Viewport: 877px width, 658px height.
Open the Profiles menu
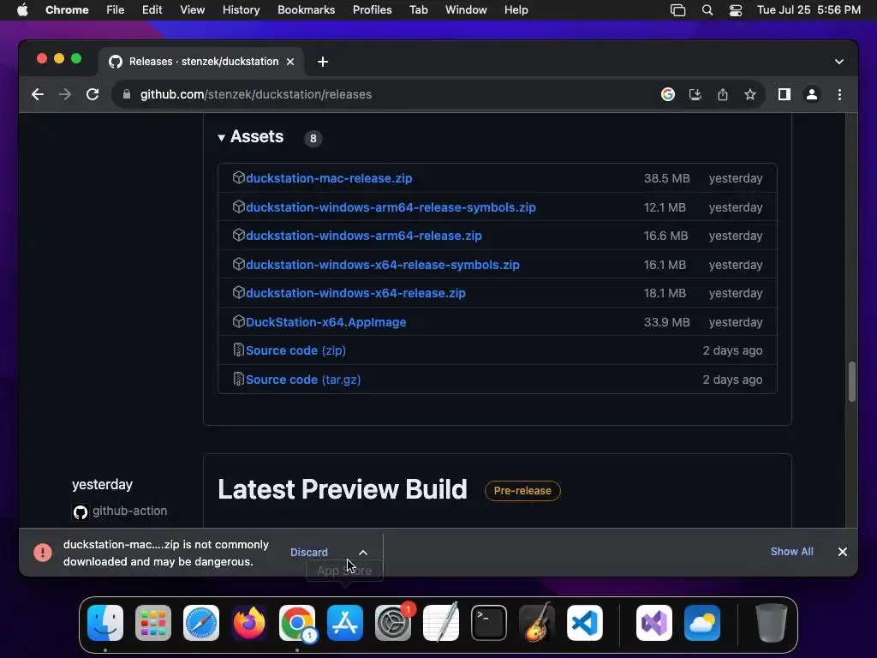[x=372, y=10]
